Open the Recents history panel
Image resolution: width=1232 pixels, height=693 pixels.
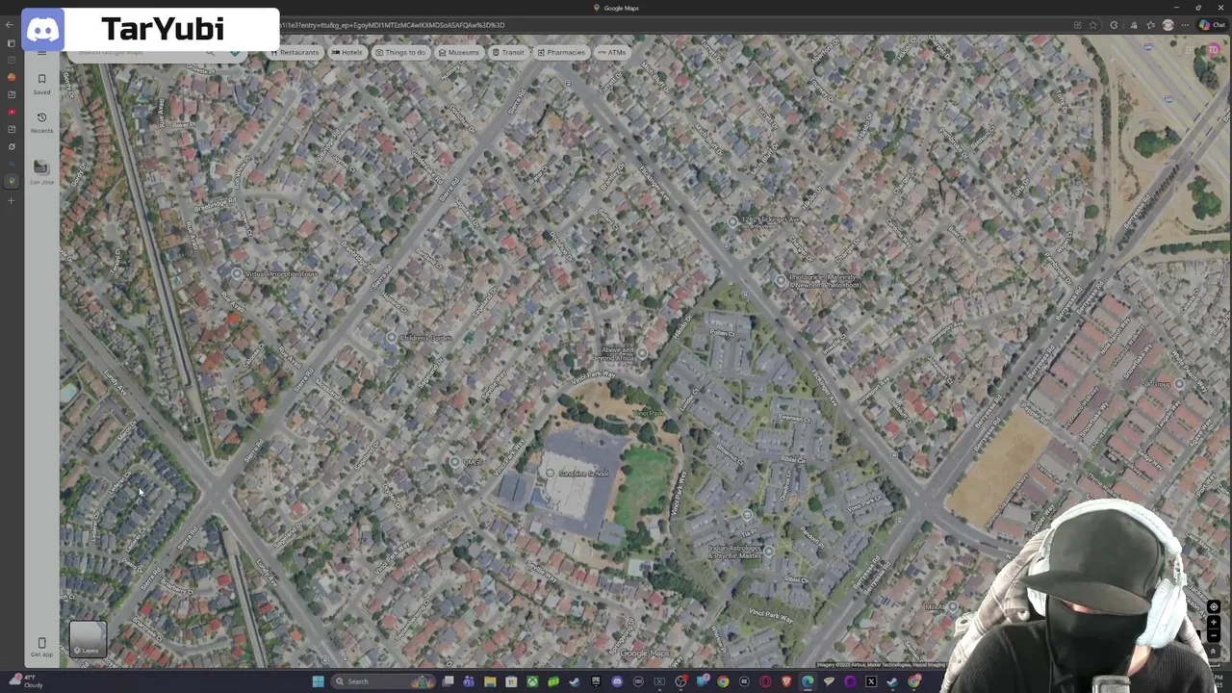41,122
